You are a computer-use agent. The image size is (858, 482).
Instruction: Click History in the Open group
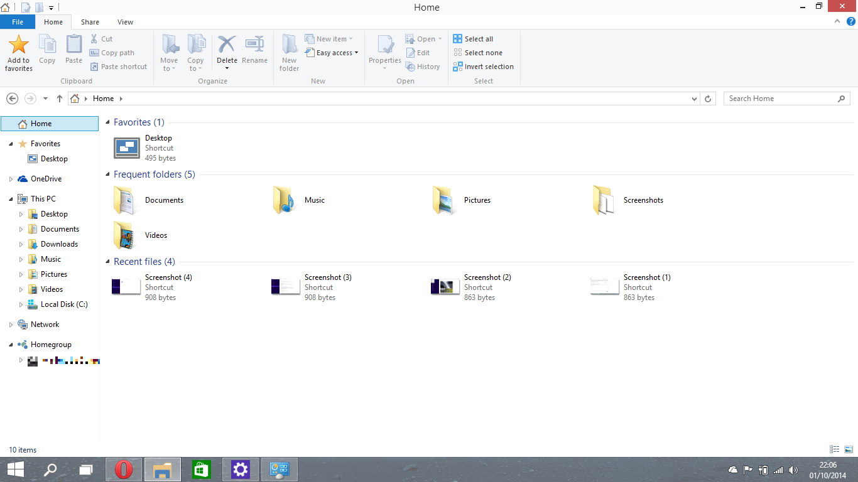click(423, 67)
